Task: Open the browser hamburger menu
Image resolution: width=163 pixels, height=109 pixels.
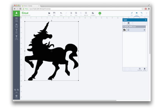Action: (x=149, y=9)
